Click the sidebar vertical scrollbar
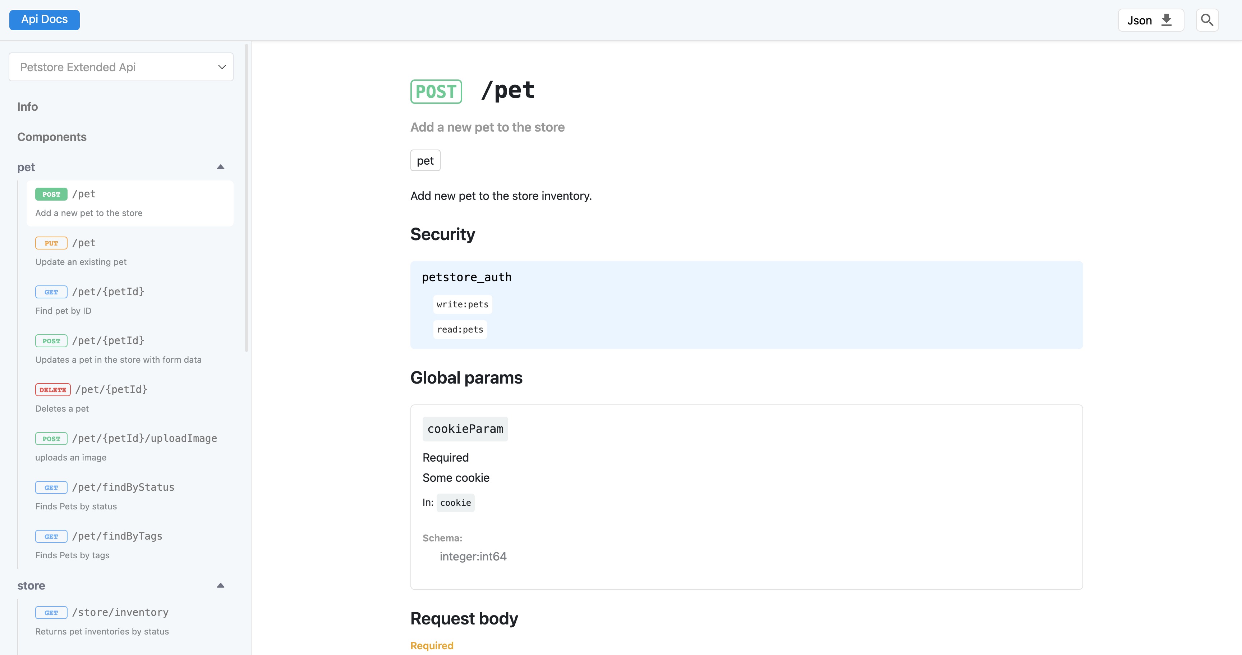1242x655 pixels. (x=247, y=198)
